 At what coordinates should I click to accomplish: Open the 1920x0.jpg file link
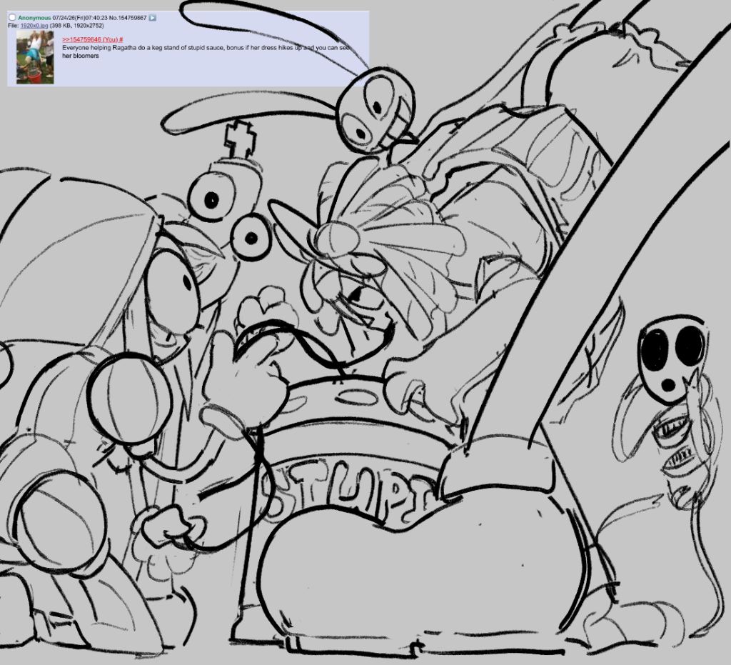34,26
